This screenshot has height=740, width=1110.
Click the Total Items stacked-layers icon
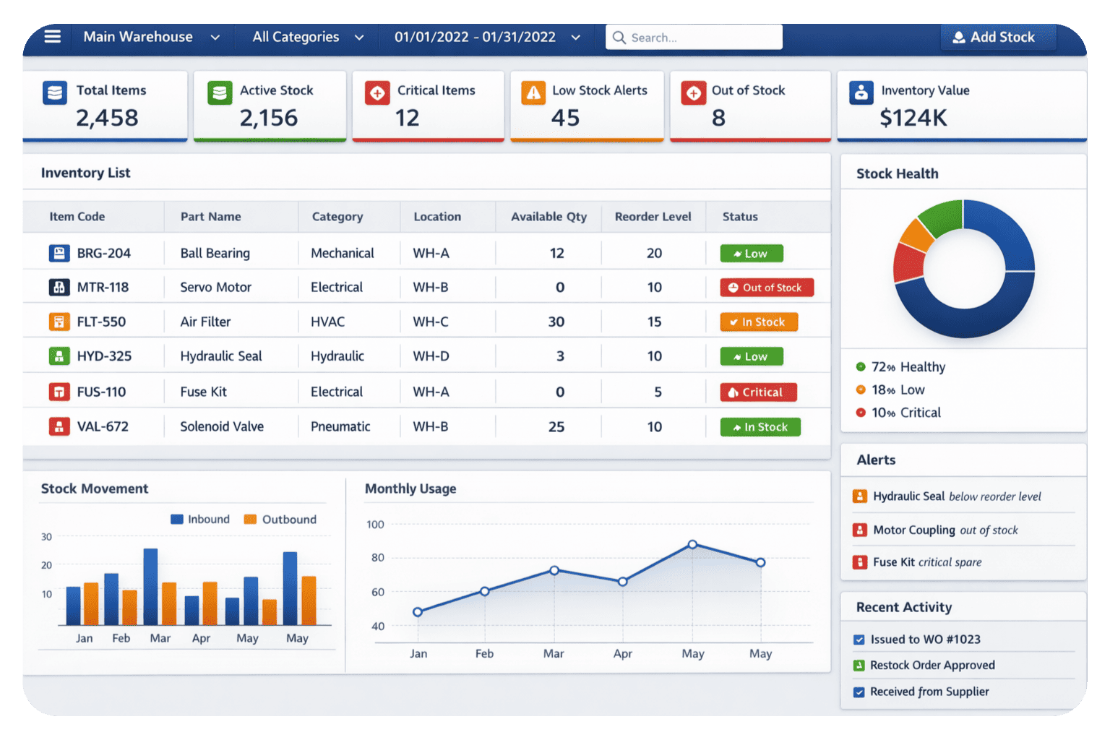pyautogui.click(x=54, y=92)
